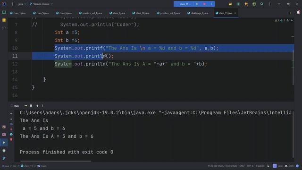302x170 pixels.
Task: Change line separator CRLF in status bar
Action: pyautogui.click(x=242, y=166)
